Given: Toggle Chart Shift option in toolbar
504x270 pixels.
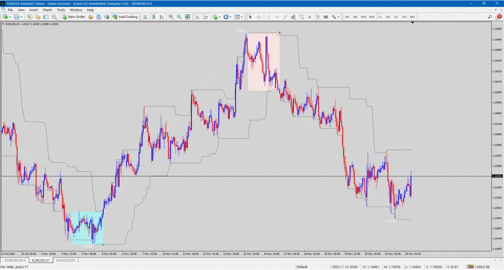Looking at the screenshot, I should click(206, 17).
